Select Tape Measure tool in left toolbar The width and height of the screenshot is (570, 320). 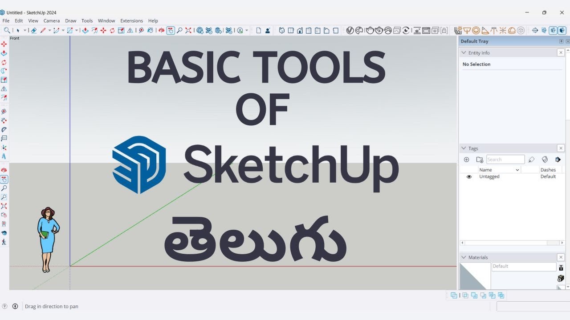pos(4,111)
